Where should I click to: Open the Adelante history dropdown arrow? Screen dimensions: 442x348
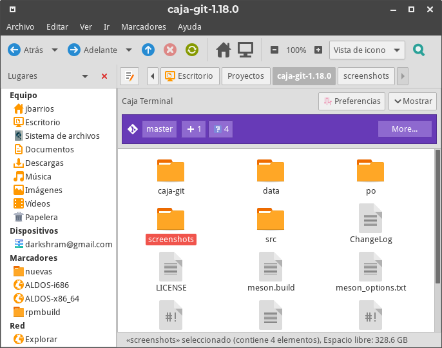[129, 50]
